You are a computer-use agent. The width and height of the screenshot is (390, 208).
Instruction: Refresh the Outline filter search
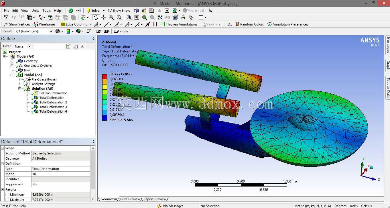[x=68, y=46]
